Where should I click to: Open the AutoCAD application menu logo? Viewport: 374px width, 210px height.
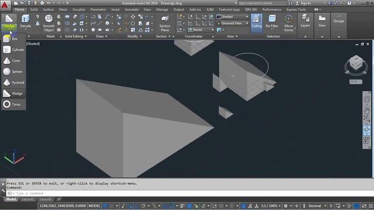(x=5, y=5)
